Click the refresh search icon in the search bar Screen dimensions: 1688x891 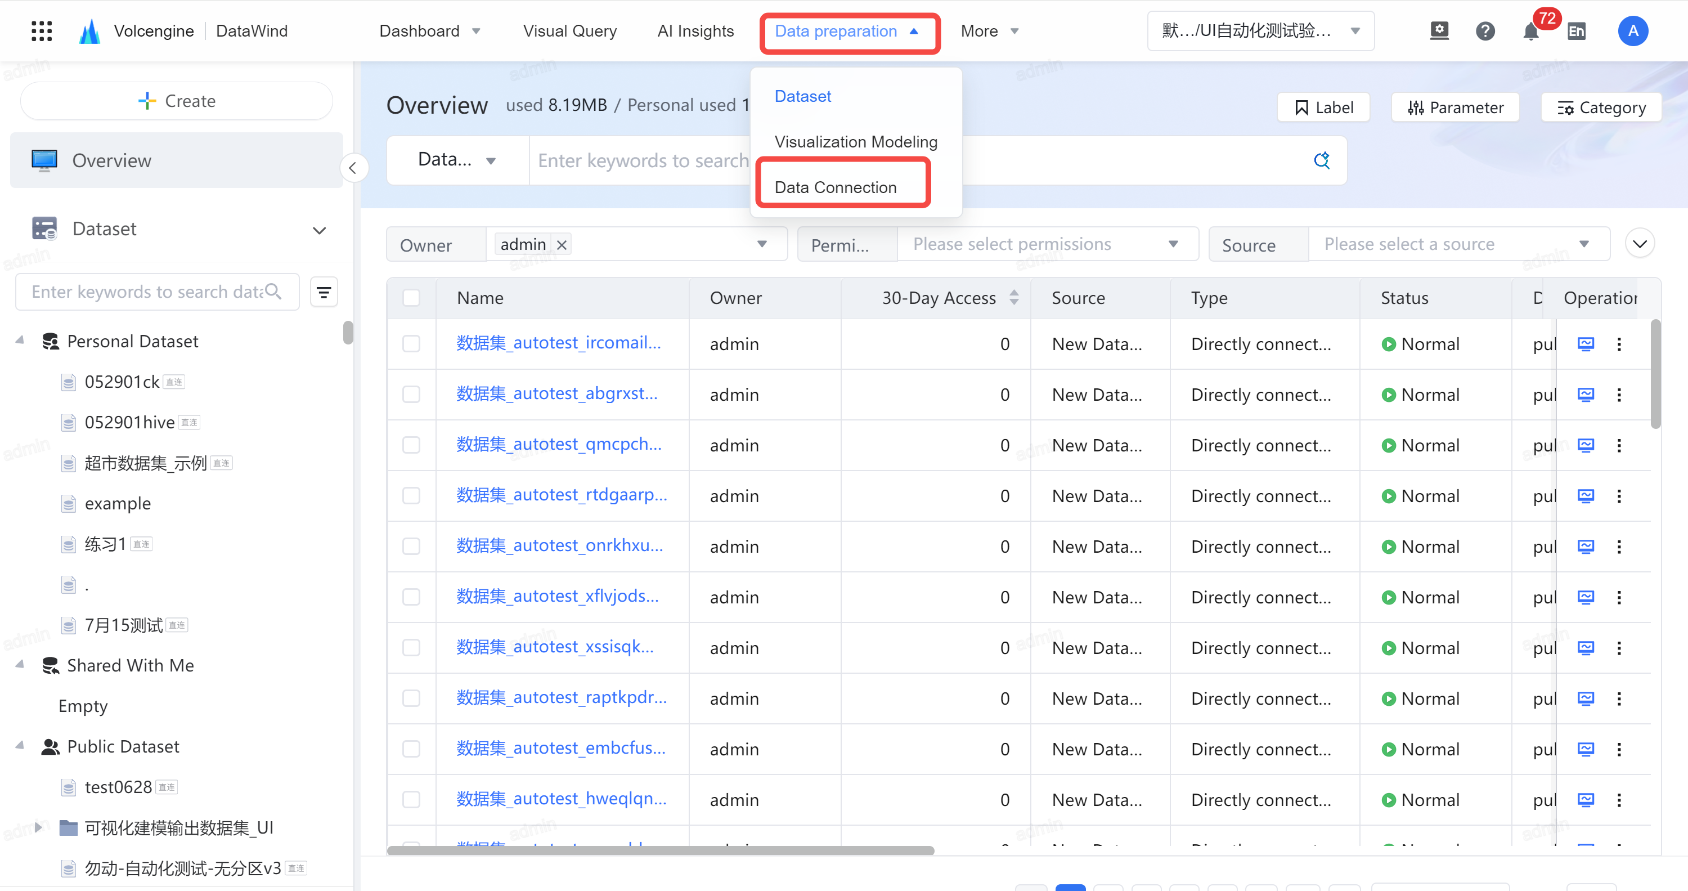click(x=1322, y=160)
